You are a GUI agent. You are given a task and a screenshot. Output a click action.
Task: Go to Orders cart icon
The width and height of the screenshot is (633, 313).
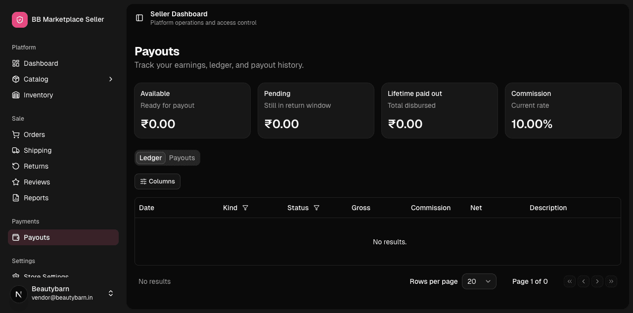tap(16, 134)
